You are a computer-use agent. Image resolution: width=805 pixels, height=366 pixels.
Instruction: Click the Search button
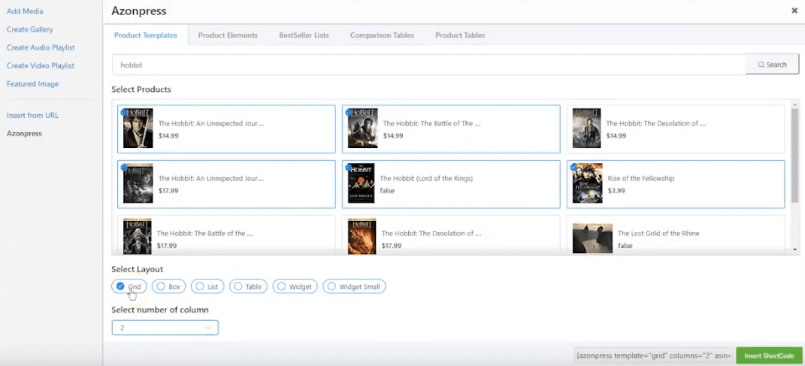(x=772, y=65)
